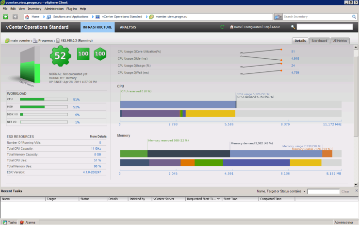Click the green health badge showing 52

click(x=60, y=56)
